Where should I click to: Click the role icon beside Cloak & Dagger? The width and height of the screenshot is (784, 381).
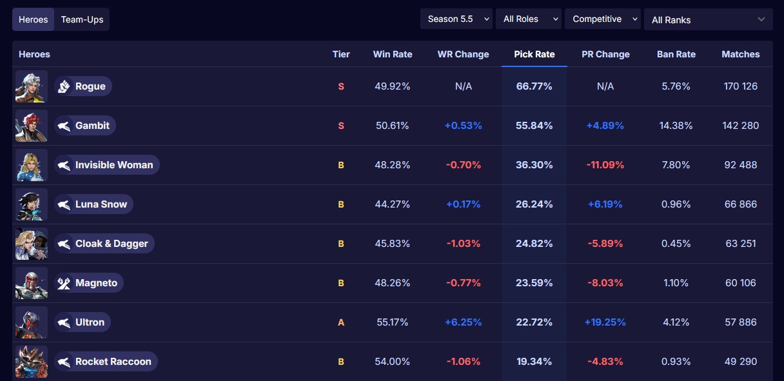(64, 244)
